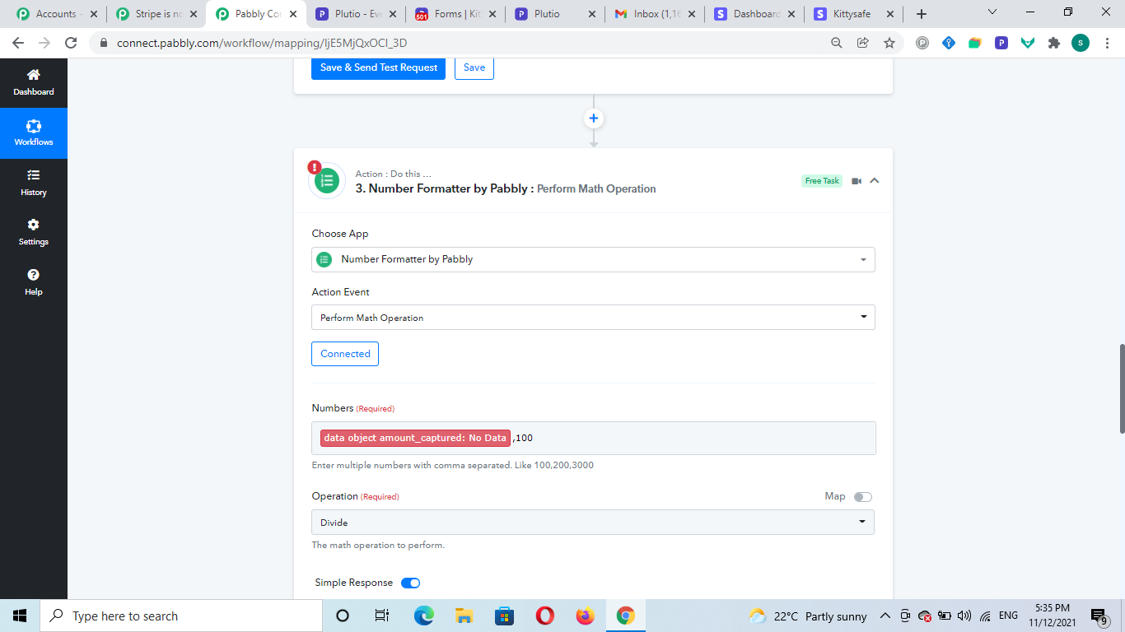
Task: Switch to the Kittysafe tab
Action: tap(852, 14)
